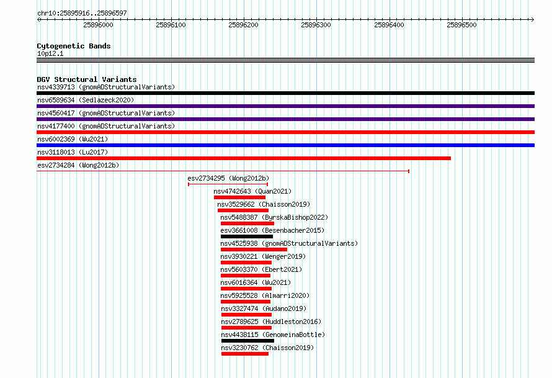Screen dimensions: 552x378
Task: Open nsv2789625 (Huddleston2016) variant label
Action: (271, 322)
